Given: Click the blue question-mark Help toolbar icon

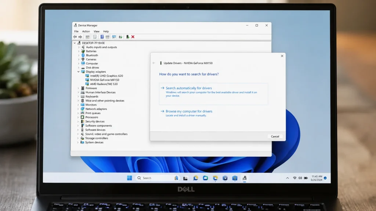Looking at the screenshot, I should pyautogui.click(x=102, y=37).
